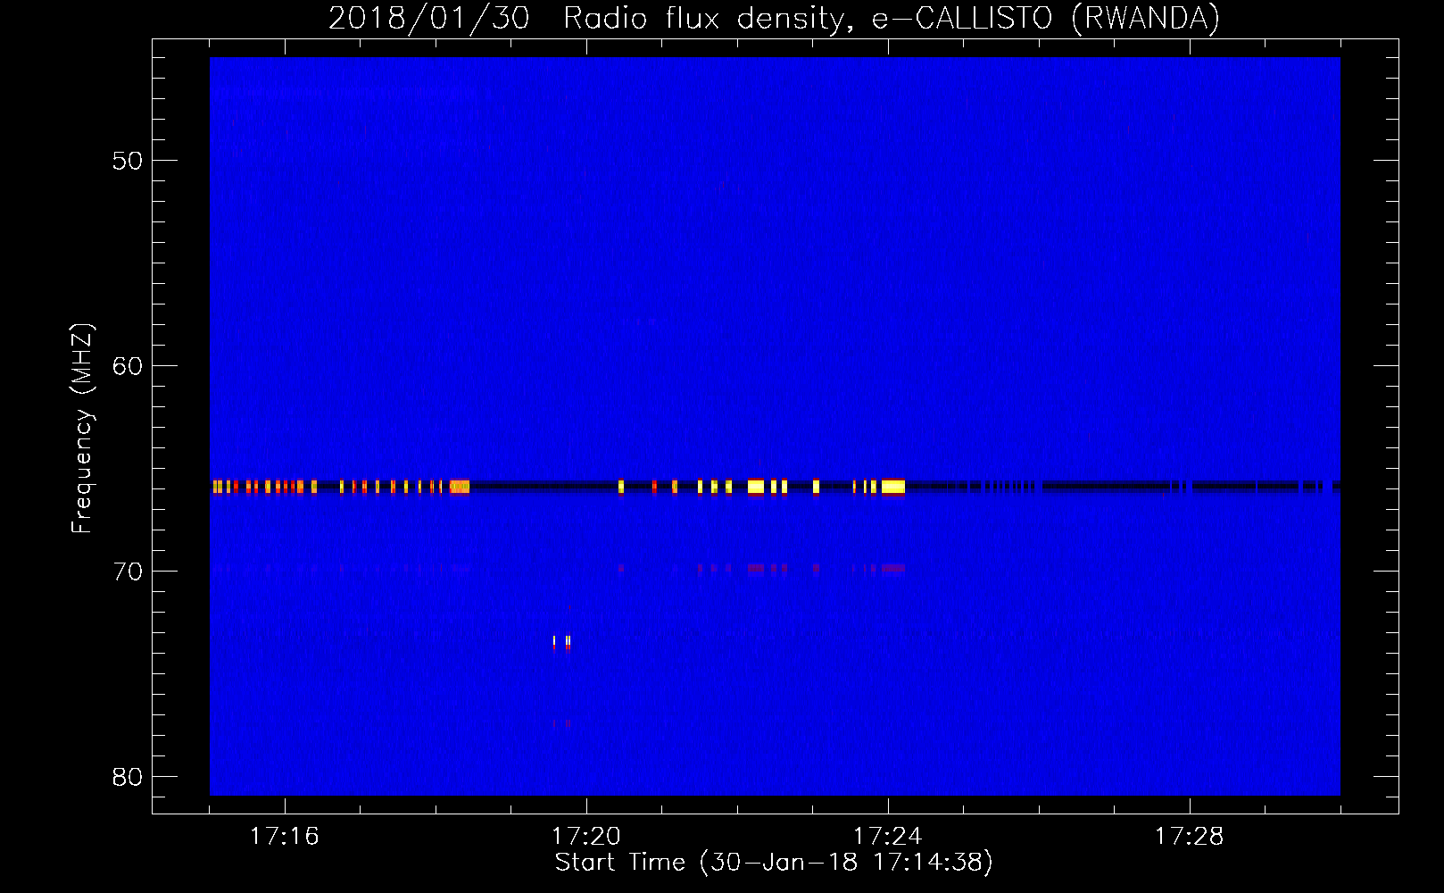Click the 17:24 time tick label
This screenshot has width=1444, height=893.
pos(887,836)
